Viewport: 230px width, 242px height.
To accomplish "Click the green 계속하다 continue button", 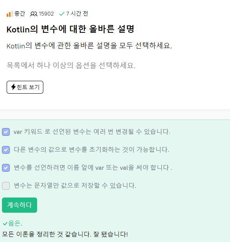I will point(20,205).
